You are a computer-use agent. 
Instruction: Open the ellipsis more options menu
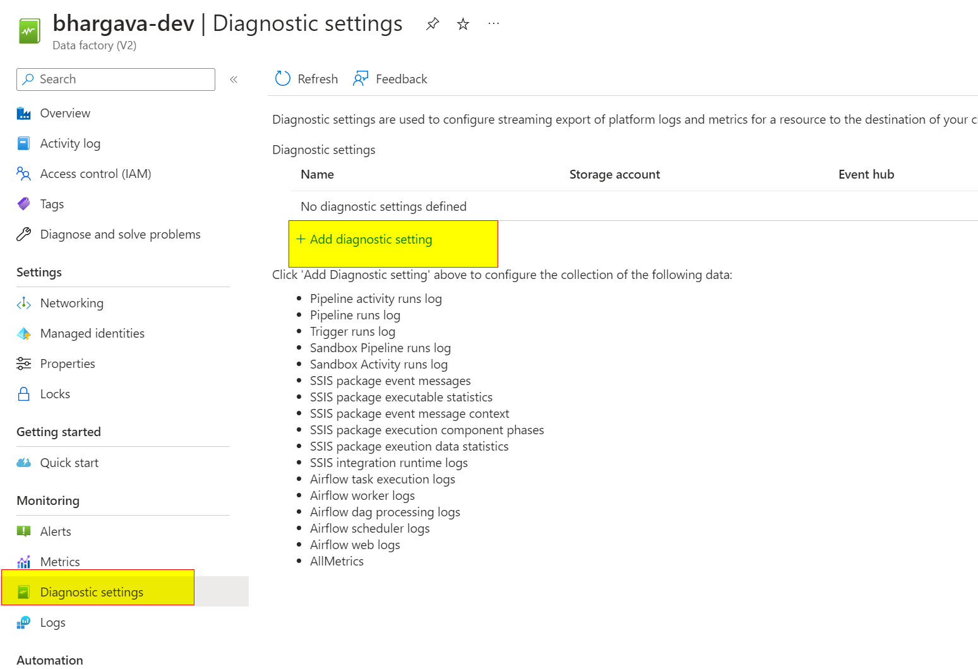tap(494, 24)
